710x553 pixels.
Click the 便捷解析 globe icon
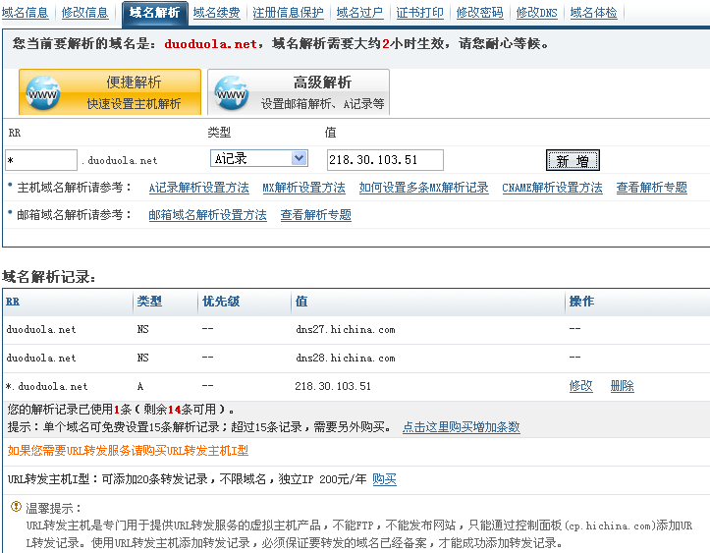coord(45,93)
